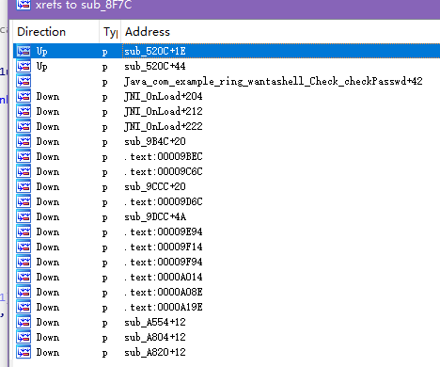Viewport: 440px width, 367px height.
Task: Select address .text:0000A014
Action: point(164,277)
